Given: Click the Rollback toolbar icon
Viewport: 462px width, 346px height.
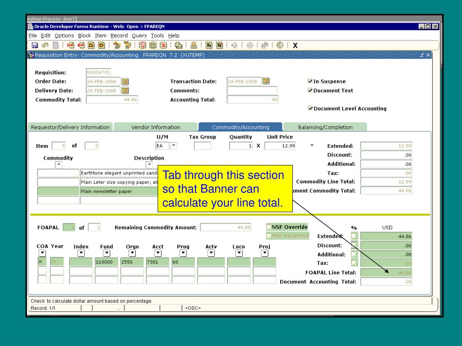Looking at the screenshot, I should (45, 46).
